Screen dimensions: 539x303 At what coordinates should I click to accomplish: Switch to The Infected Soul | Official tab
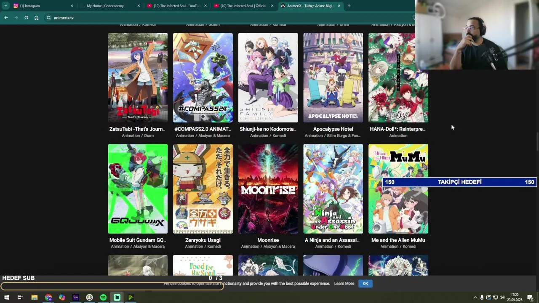point(243,6)
